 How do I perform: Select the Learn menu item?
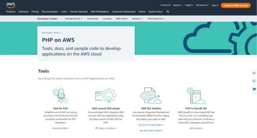coord(64,11)
